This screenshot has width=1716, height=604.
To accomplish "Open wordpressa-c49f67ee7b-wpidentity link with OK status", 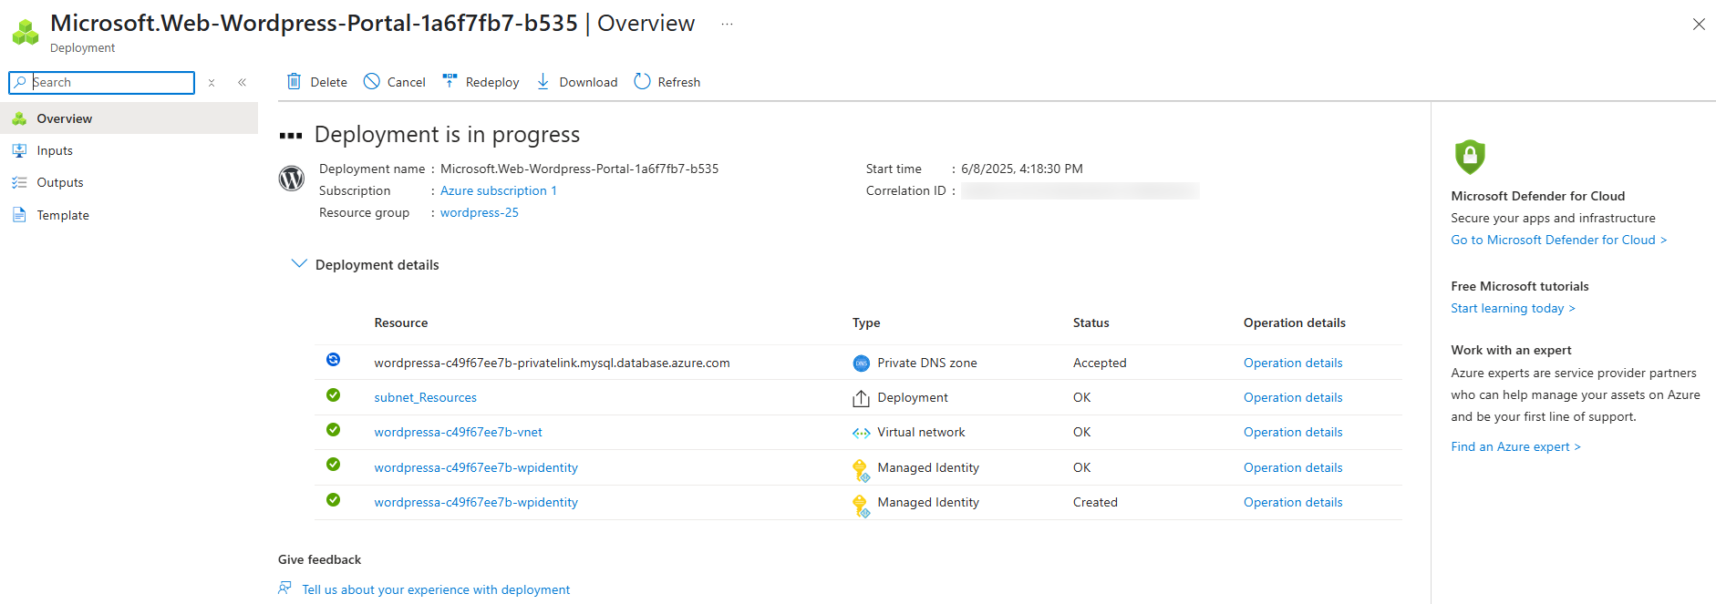I will pyautogui.click(x=476, y=467).
